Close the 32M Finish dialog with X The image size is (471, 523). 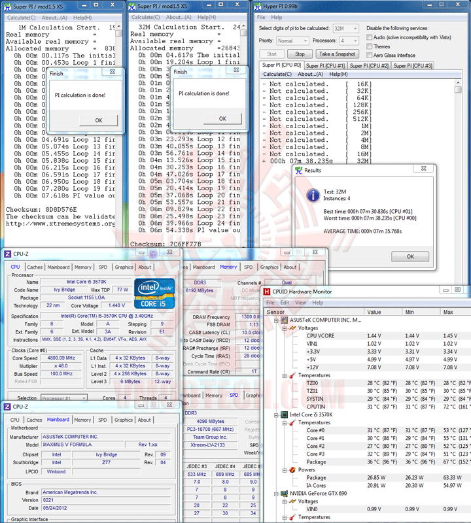coord(236,70)
